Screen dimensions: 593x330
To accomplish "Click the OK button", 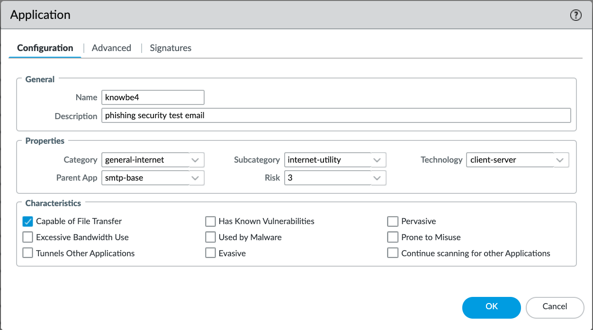I will coord(491,307).
